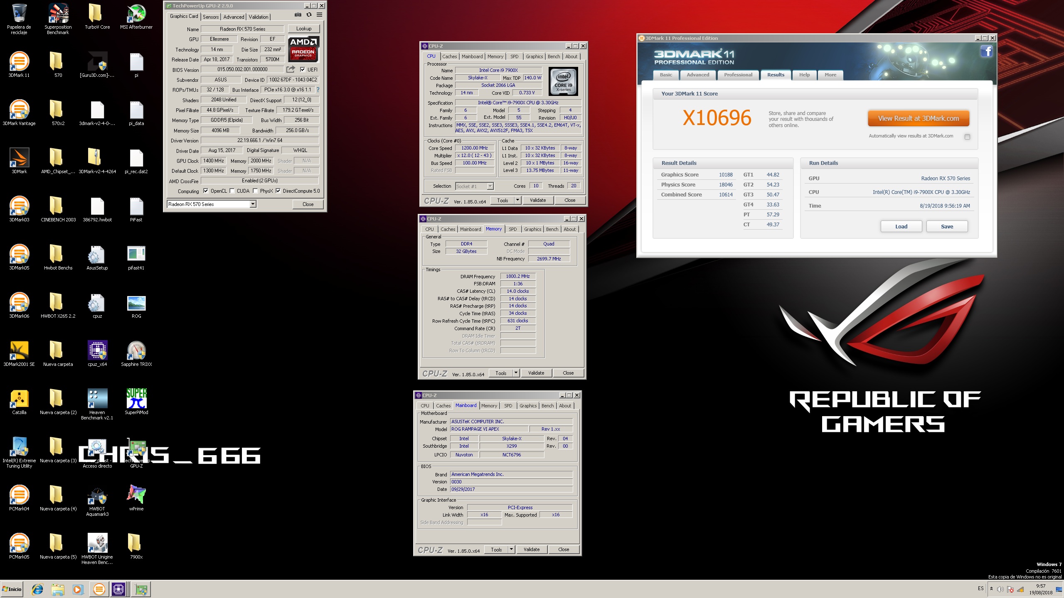Enable automatically view results at 3DMark.com
1064x598 pixels.
pos(967,137)
